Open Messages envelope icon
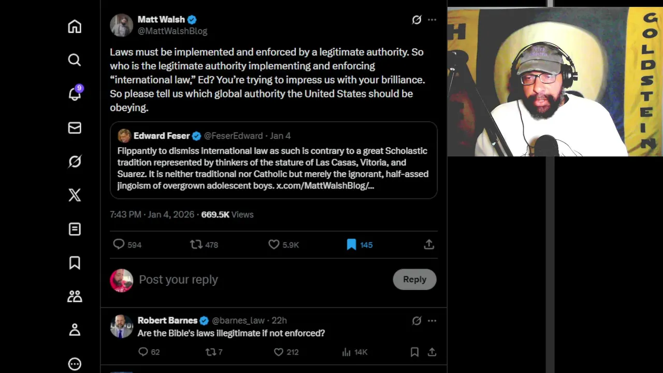 [x=75, y=127]
